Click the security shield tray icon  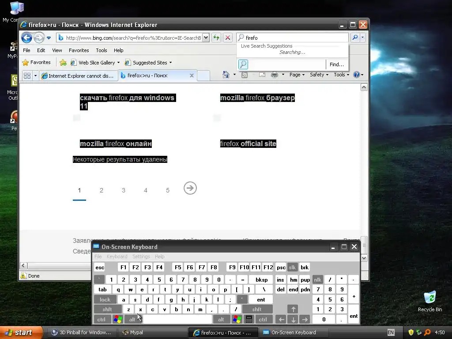point(411,332)
